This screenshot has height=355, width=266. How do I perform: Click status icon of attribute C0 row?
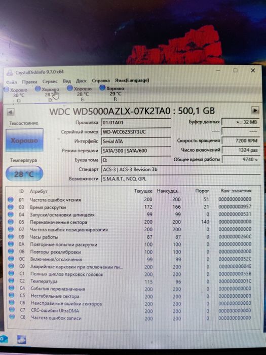click(11, 266)
